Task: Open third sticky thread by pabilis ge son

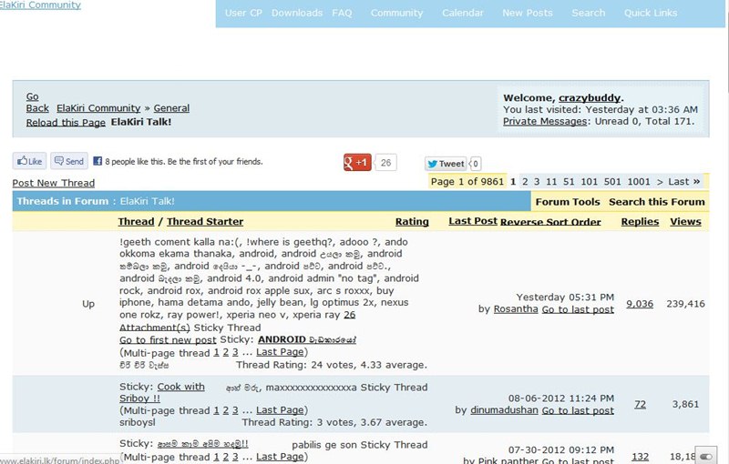Action: point(202,444)
